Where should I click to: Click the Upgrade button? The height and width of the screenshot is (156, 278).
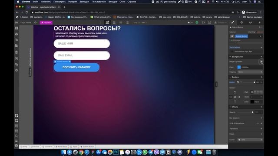click(46, 23)
